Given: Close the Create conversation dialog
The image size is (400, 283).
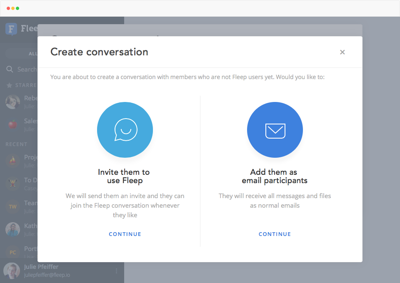Looking at the screenshot, I should [342, 52].
